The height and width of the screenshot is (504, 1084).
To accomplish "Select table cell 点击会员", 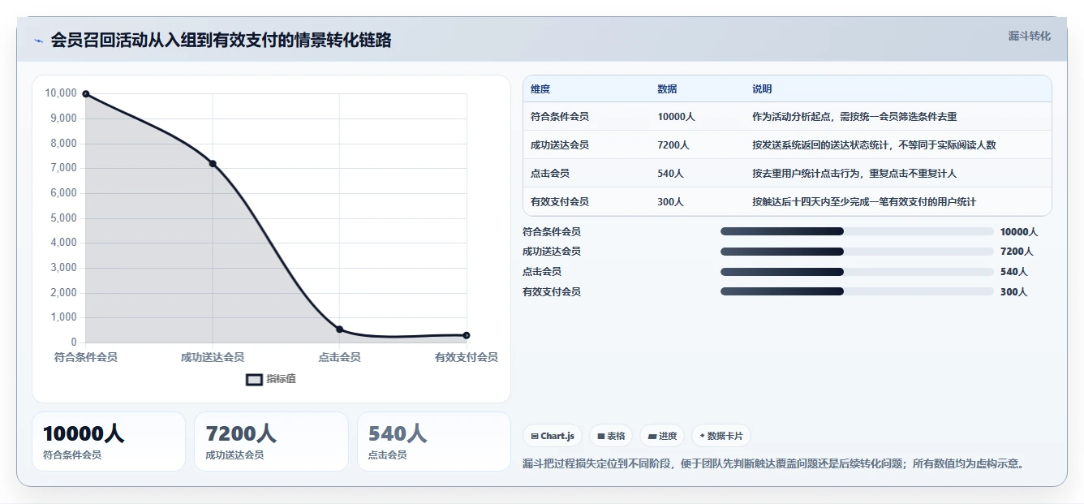I will [550, 174].
